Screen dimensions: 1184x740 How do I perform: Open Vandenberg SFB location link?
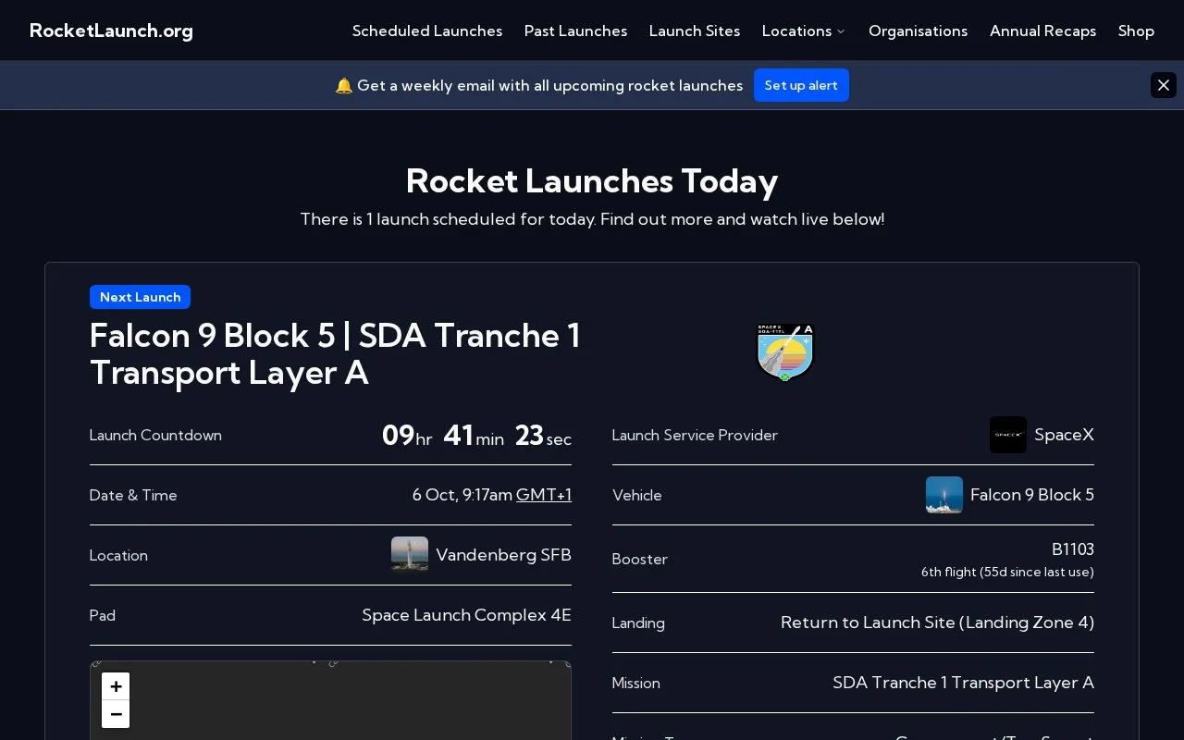click(x=504, y=555)
